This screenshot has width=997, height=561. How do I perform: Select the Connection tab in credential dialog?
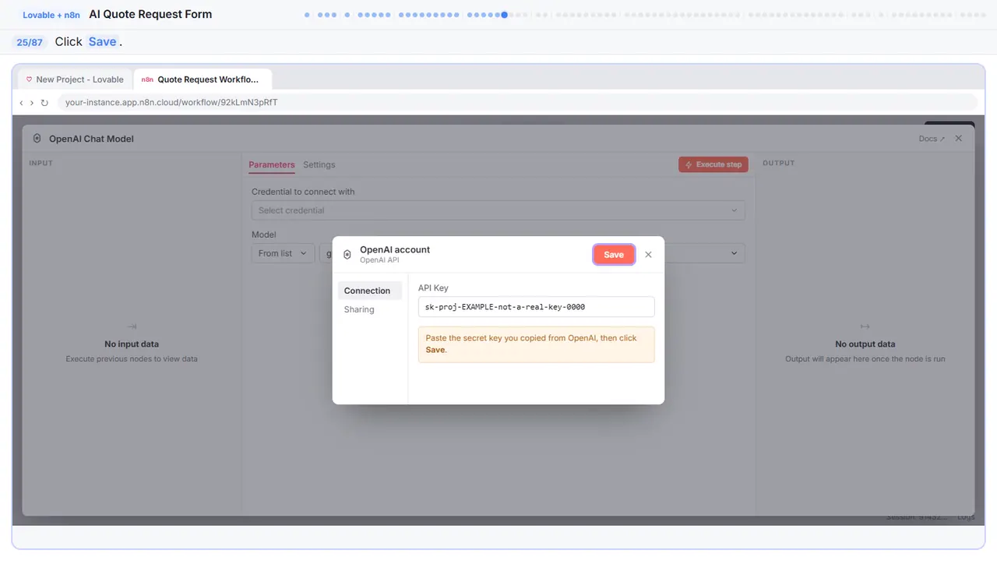point(369,291)
